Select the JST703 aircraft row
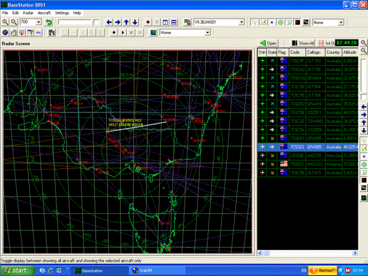This screenshot has height=276, width=368. [308, 61]
